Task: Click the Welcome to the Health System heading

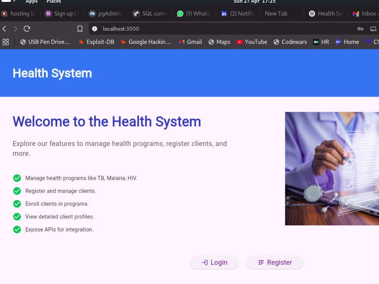Action: coord(107,122)
